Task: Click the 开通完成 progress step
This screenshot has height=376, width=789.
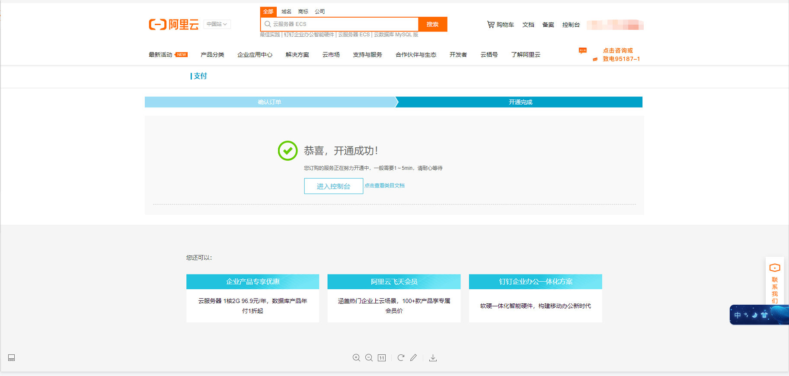Action: [520, 102]
